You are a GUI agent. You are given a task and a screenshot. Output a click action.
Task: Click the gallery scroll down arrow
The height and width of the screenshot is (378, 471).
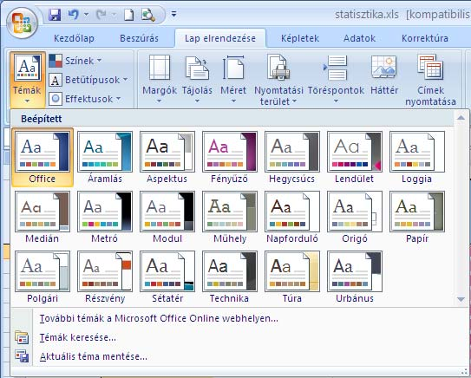coord(461,299)
